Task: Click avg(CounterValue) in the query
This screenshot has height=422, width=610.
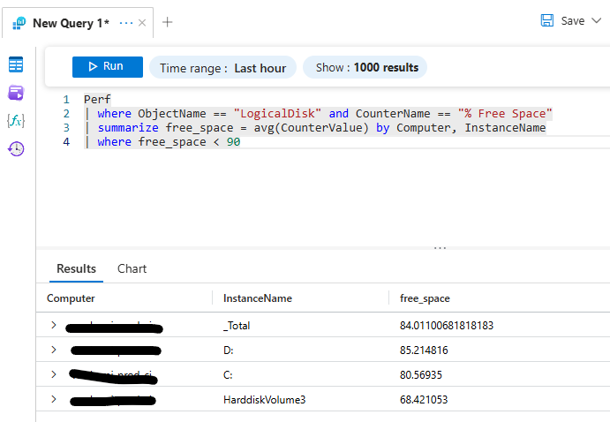Action: 312,128
